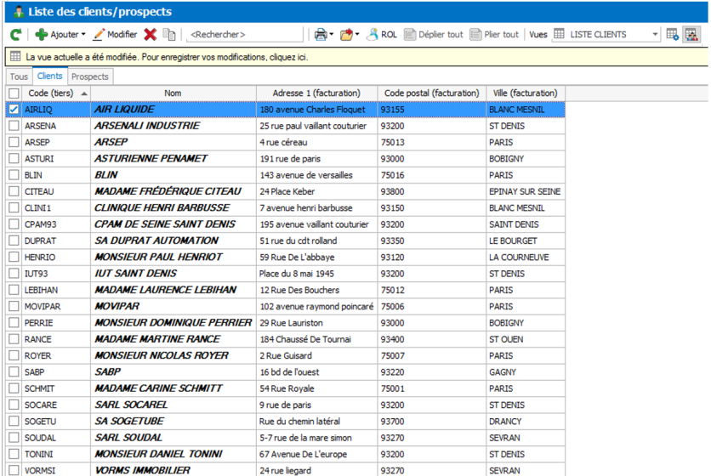Image resolution: width=711 pixels, height=476 pixels.
Task: Click the Modifier pencil button
Action: tap(115, 35)
